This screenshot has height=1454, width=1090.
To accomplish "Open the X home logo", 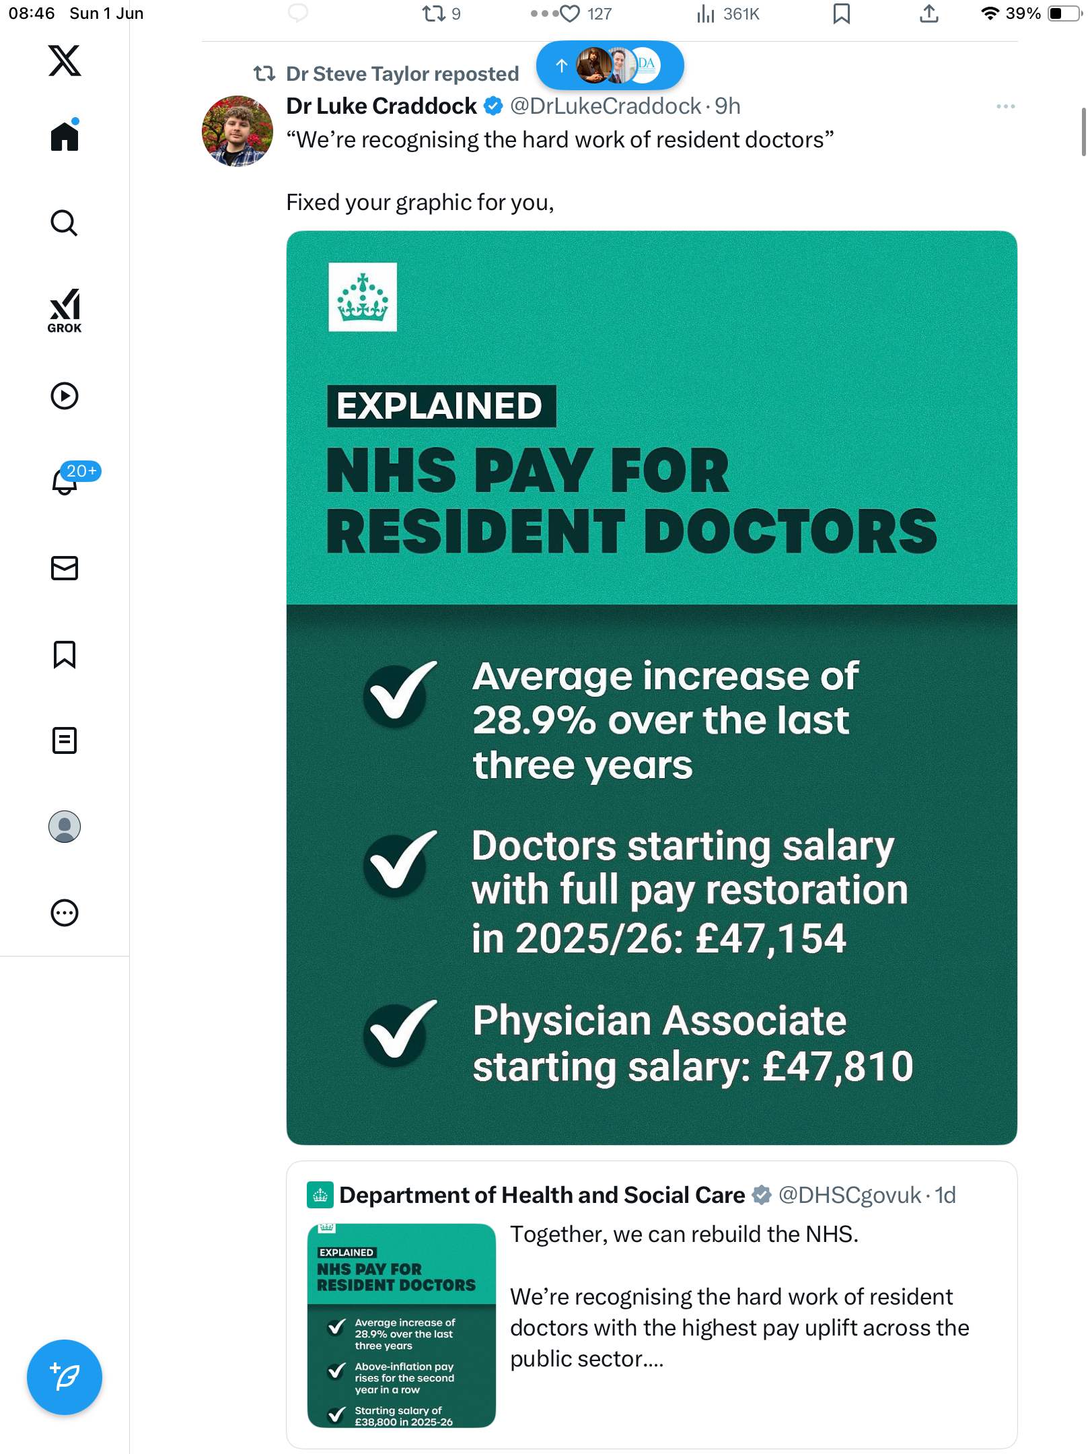I will pos(65,61).
